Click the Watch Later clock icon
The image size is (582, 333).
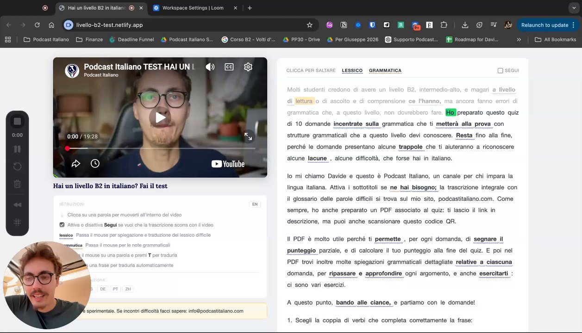point(95,163)
